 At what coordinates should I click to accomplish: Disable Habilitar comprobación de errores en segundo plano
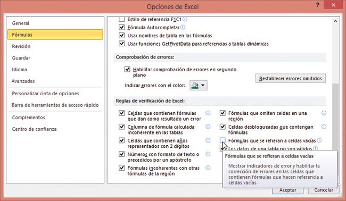[127, 70]
